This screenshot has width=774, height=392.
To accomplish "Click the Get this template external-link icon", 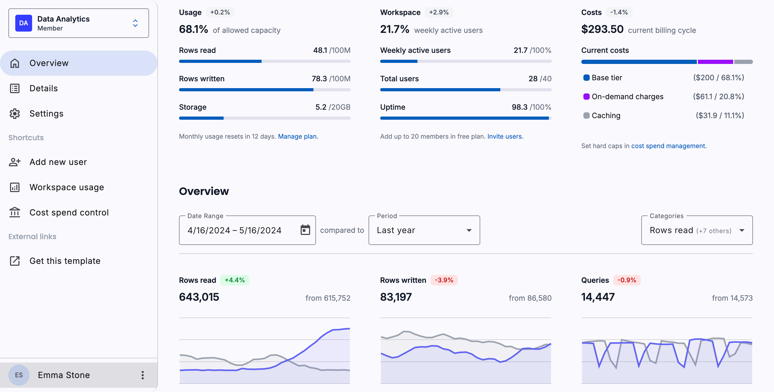I will [14, 261].
